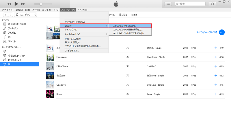Select the I'll Be There song title
The height and width of the screenshot is (119, 231).
click(62, 66)
